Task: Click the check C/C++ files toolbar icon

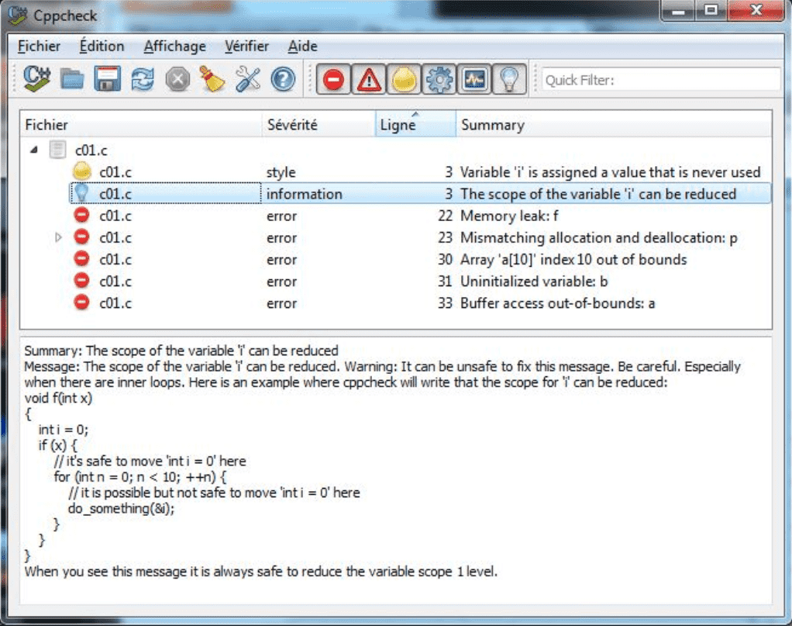Action: tap(36, 79)
